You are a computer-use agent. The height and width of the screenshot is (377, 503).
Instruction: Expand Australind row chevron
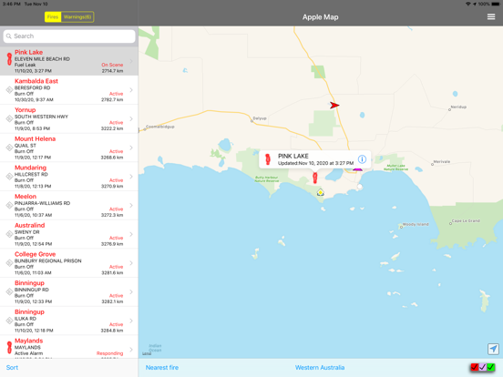(x=131, y=234)
